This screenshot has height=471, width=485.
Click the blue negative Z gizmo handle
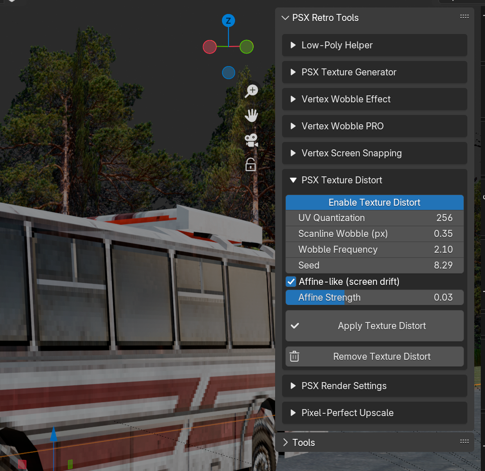tap(228, 73)
